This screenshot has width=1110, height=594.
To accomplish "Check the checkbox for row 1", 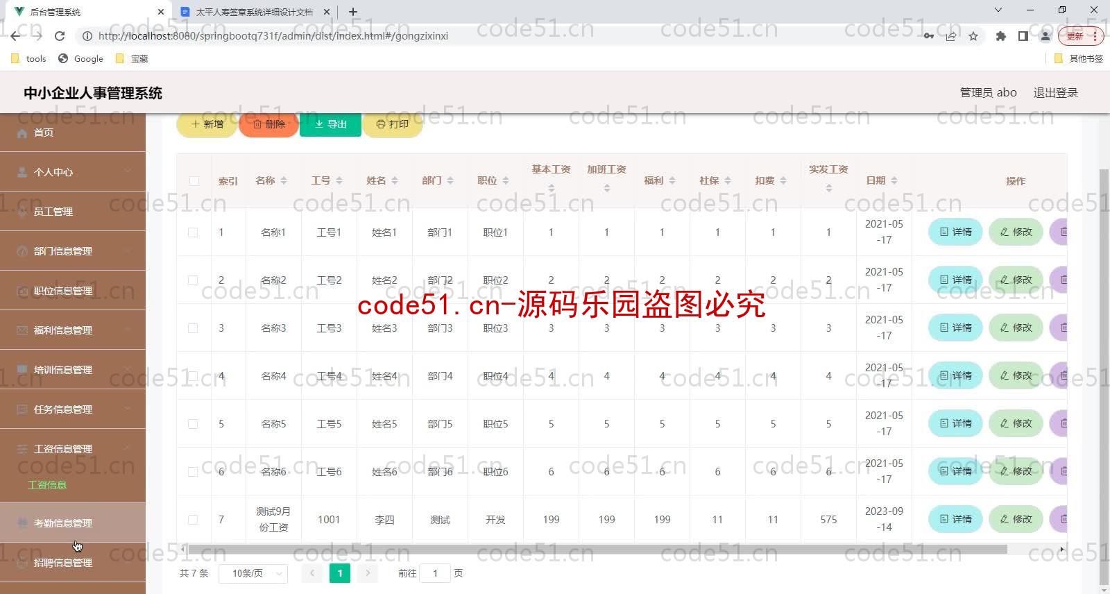I will click(x=193, y=232).
